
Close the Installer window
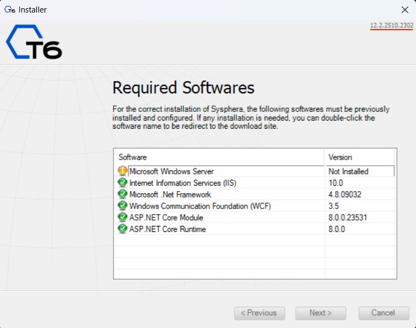(x=405, y=10)
